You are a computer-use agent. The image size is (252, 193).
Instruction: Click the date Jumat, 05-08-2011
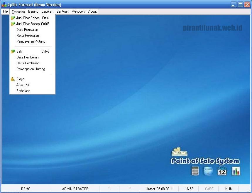[159, 189]
